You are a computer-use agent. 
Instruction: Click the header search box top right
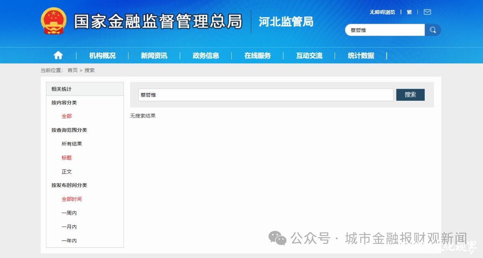pyautogui.click(x=385, y=30)
